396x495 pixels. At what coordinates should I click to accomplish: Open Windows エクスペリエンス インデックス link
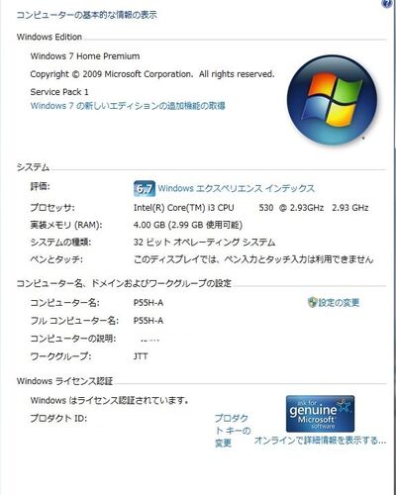click(237, 188)
